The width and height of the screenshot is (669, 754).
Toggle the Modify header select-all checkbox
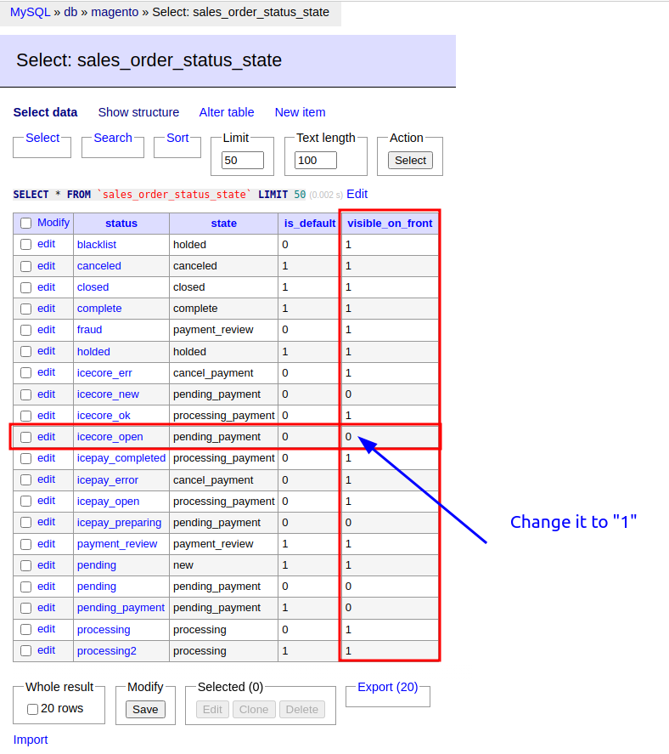point(26,223)
